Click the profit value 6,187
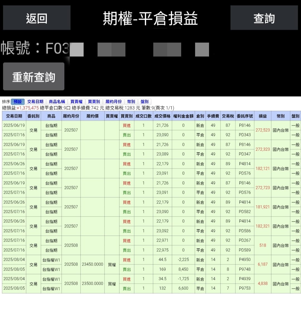This screenshot has width=301, height=321. coord(263,264)
